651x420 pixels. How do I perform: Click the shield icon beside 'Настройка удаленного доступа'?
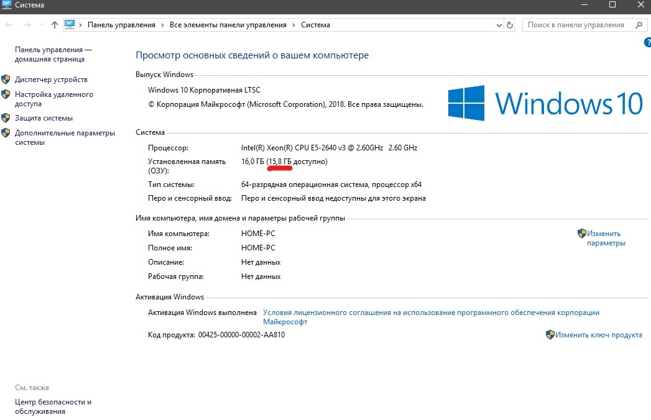(6, 94)
